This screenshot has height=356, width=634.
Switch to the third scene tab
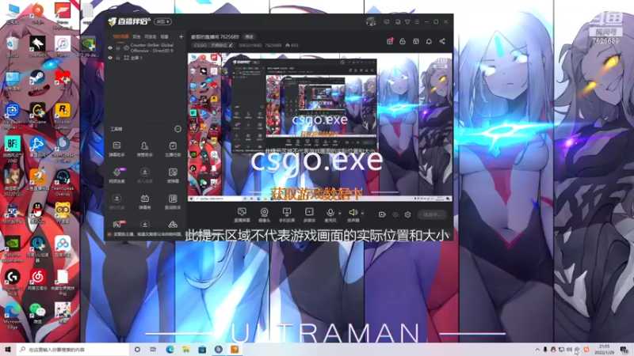[151, 36]
